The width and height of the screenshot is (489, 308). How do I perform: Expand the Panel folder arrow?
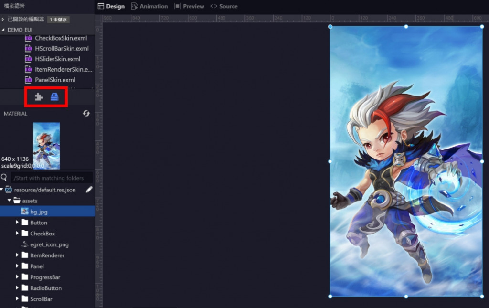[17, 266]
